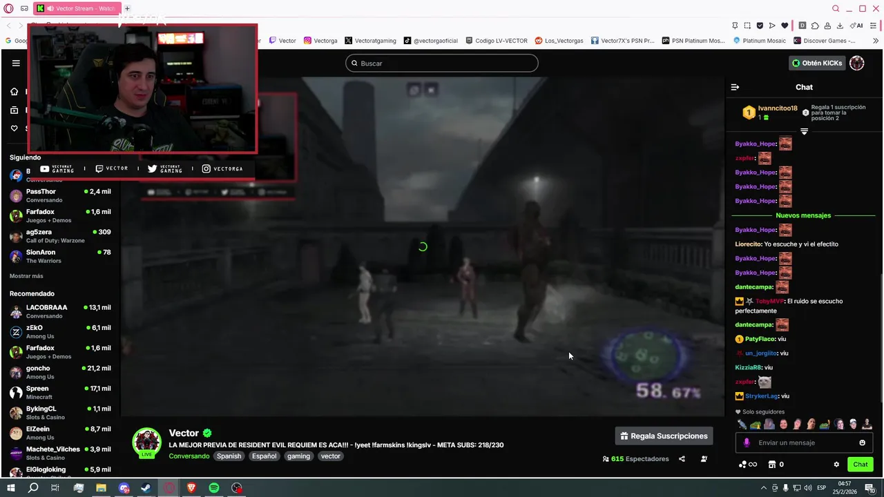
Task: Open the Discover Games bookmark
Action: pyautogui.click(x=824, y=41)
